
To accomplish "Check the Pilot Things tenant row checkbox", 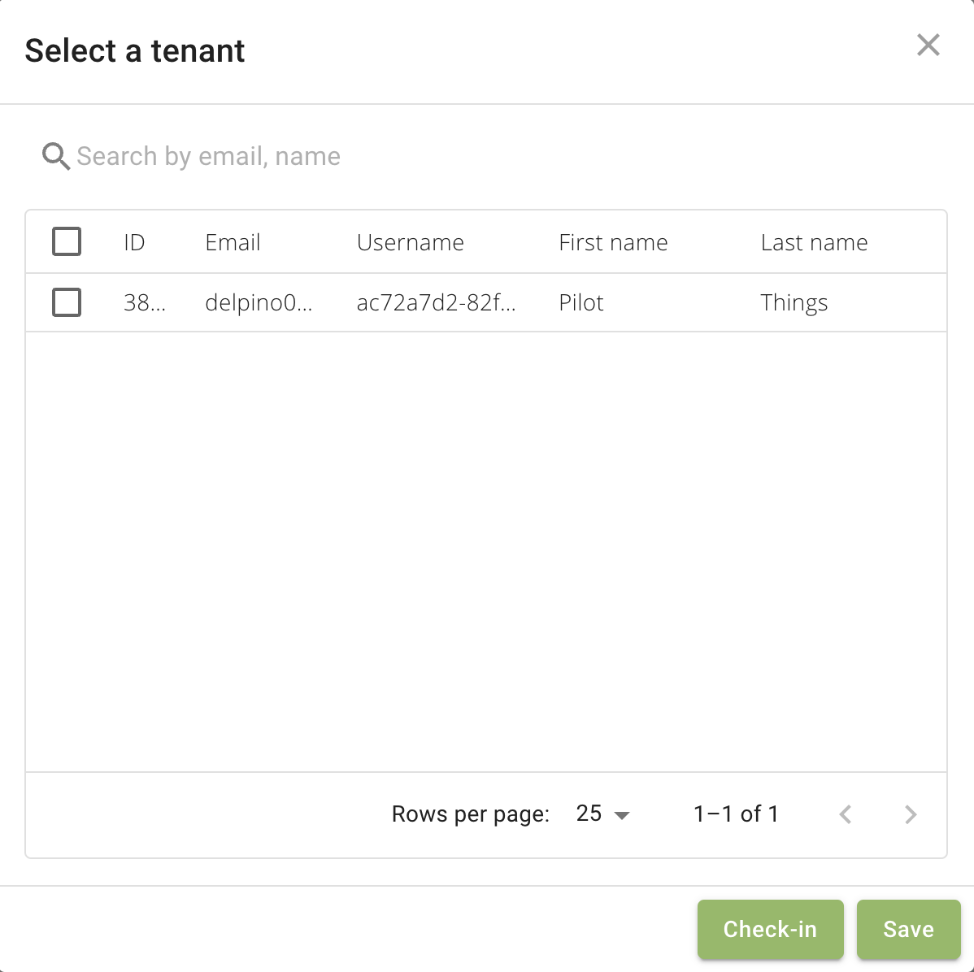I will tap(67, 302).
